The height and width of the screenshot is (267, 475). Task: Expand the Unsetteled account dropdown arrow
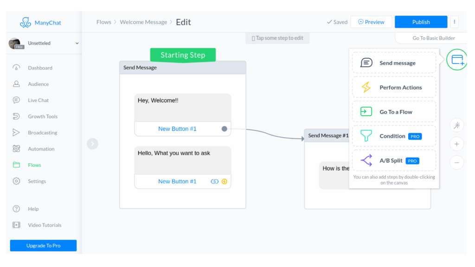click(77, 43)
